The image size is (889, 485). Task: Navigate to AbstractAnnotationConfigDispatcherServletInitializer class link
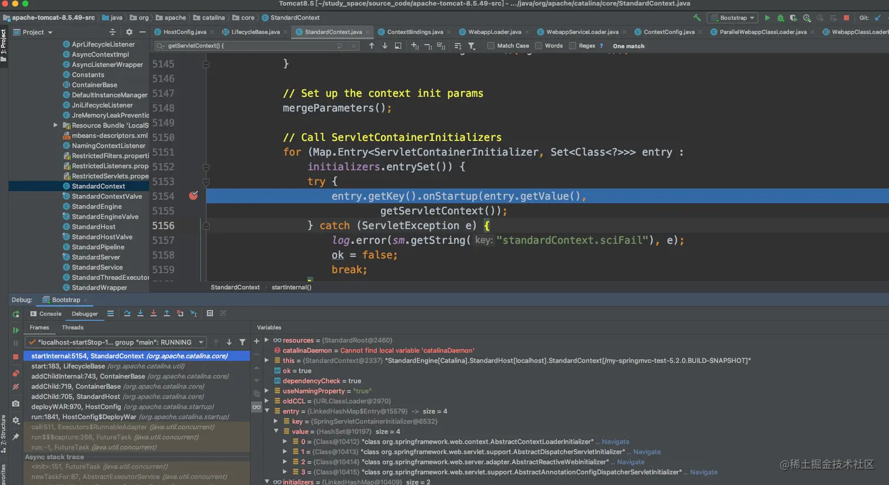coord(703,472)
